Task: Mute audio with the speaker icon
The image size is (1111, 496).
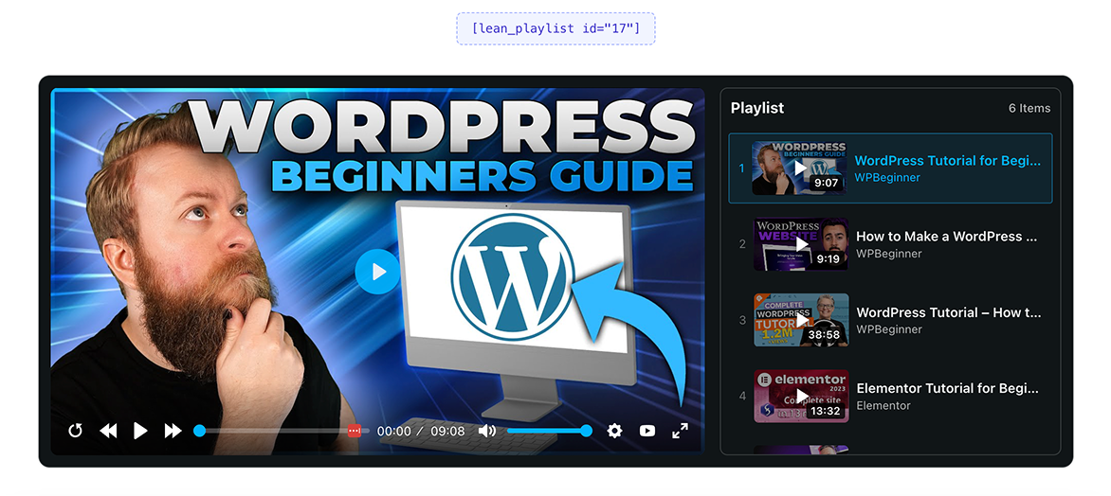Action: tap(486, 430)
